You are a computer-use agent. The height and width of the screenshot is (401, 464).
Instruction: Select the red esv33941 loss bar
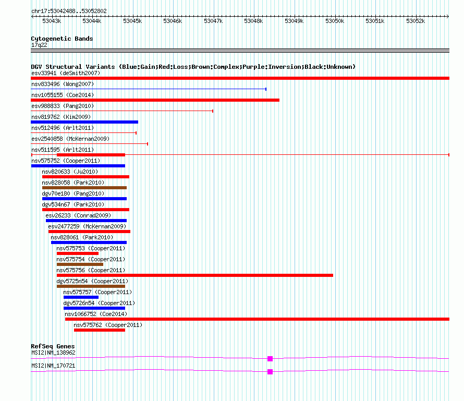point(240,78)
